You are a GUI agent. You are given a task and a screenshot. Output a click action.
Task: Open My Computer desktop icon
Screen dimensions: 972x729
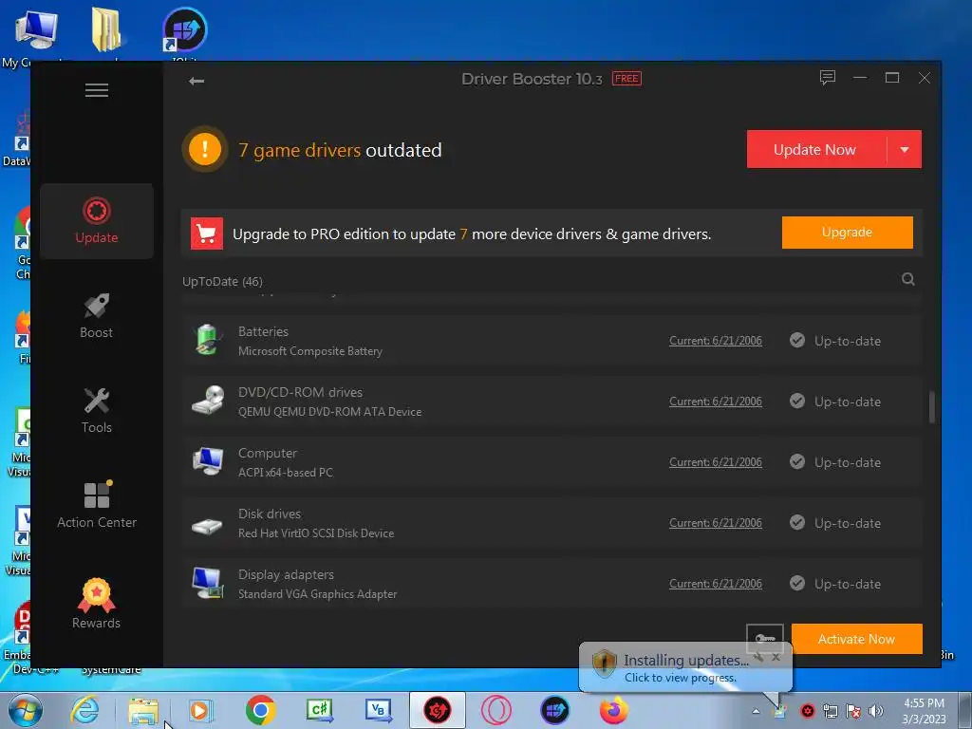tap(35, 31)
